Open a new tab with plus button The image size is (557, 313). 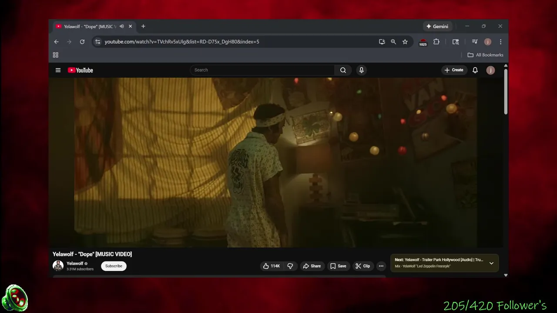(143, 27)
